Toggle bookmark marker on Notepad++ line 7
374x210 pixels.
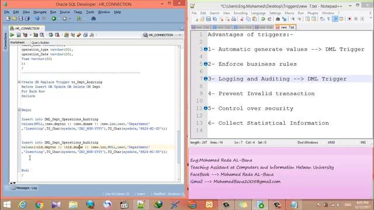(x=205, y=79)
